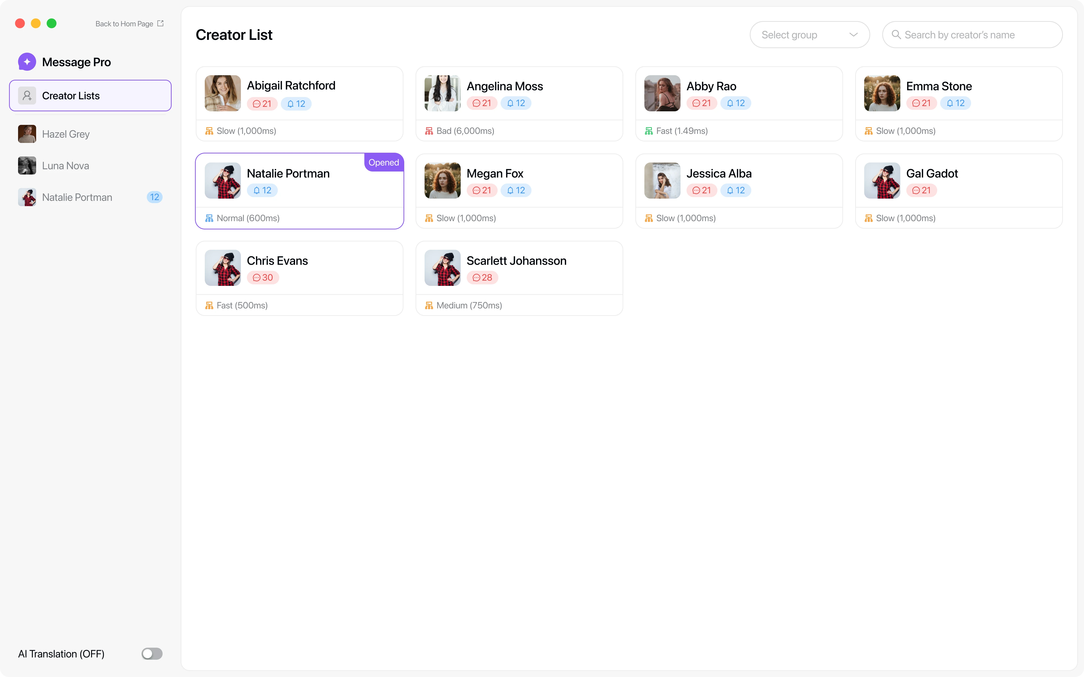
Task: Open Scarlett Johansson's profile thumbnail
Action: [442, 268]
